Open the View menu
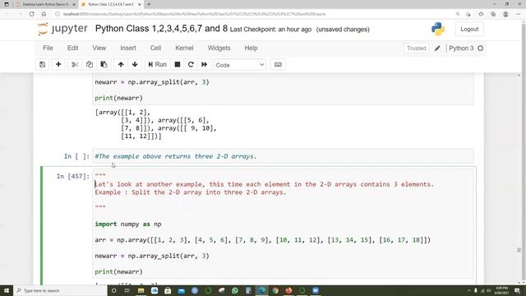This screenshot has width=526, height=296. point(99,48)
